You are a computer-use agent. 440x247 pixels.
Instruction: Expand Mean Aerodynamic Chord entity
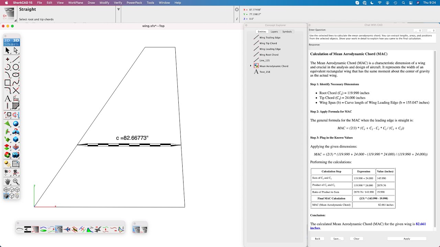coord(251,66)
